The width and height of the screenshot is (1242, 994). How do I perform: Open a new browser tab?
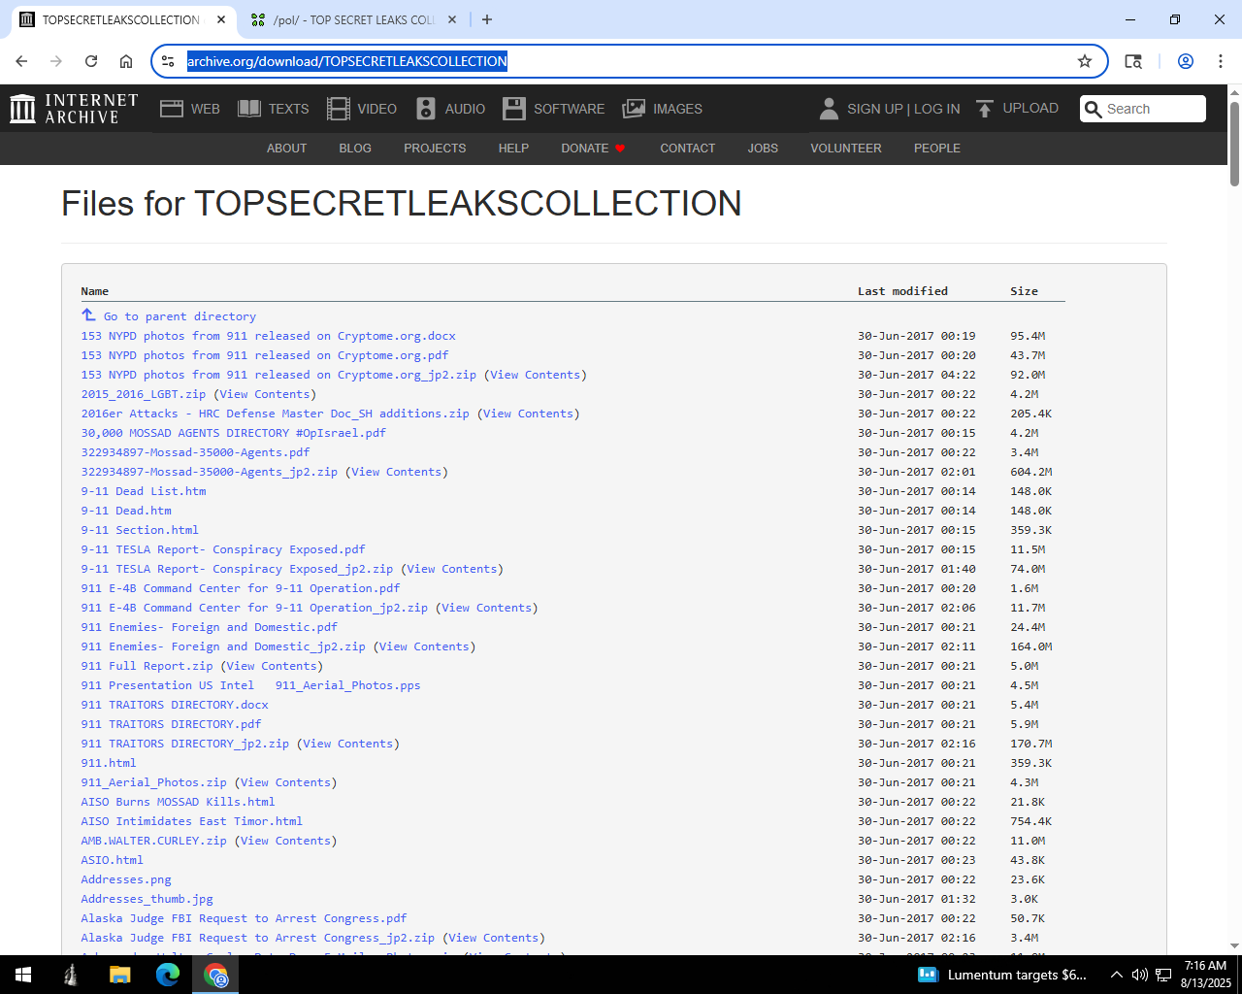click(487, 19)
